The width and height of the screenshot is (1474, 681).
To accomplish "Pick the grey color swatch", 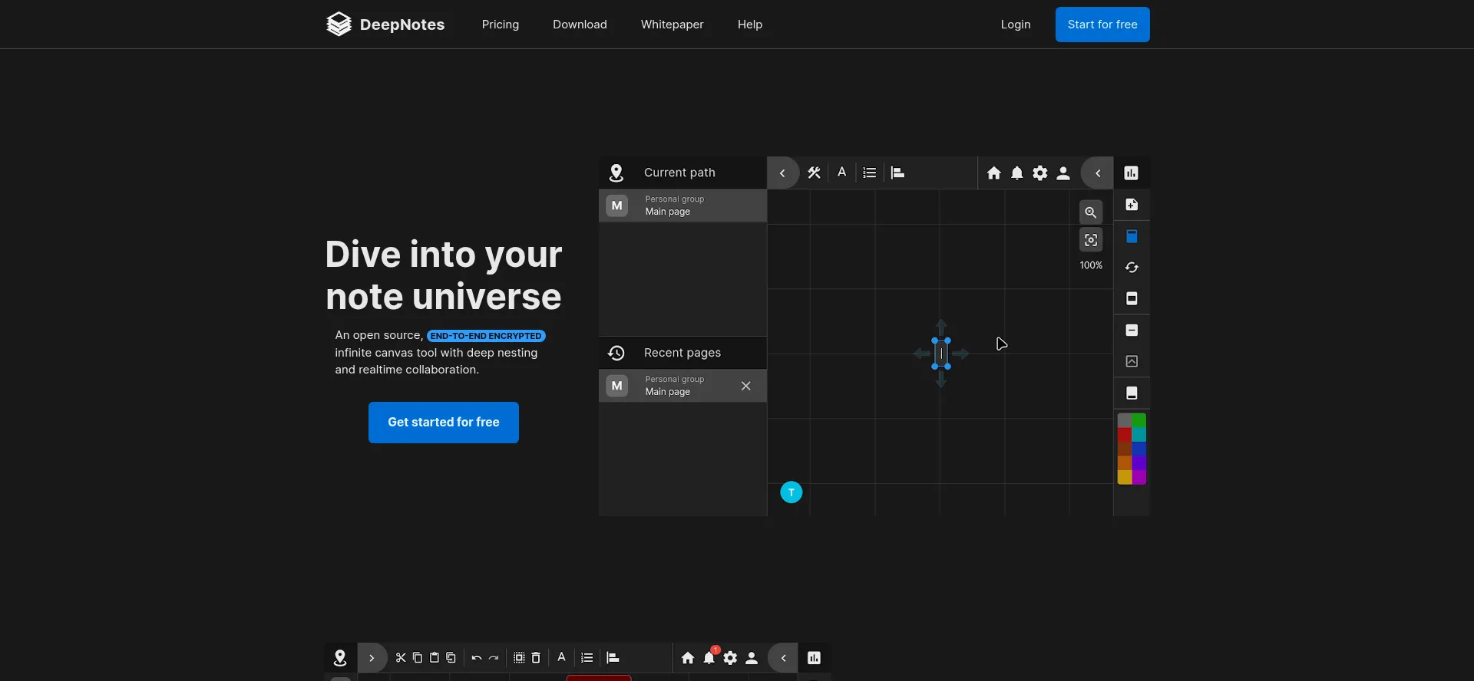I will 1125,420.
